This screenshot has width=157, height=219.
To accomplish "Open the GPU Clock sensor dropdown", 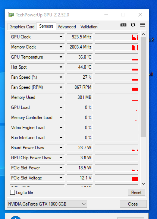I will point(61,37).
